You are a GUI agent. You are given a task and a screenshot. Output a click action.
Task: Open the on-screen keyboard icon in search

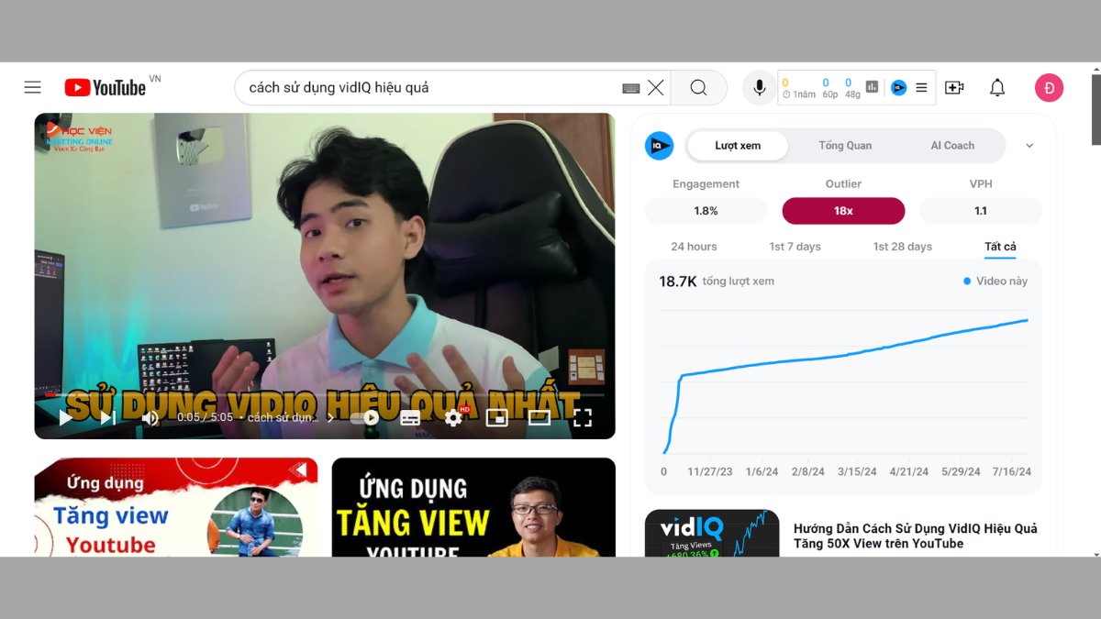[x=630, y=88]
